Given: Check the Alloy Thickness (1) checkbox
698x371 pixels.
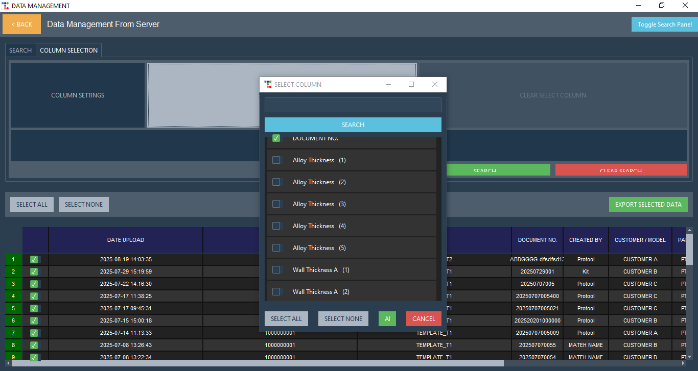Looking at the screenshot, I should (x=276, y=160).
